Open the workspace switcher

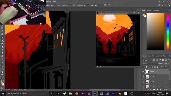tap(163, 5)
